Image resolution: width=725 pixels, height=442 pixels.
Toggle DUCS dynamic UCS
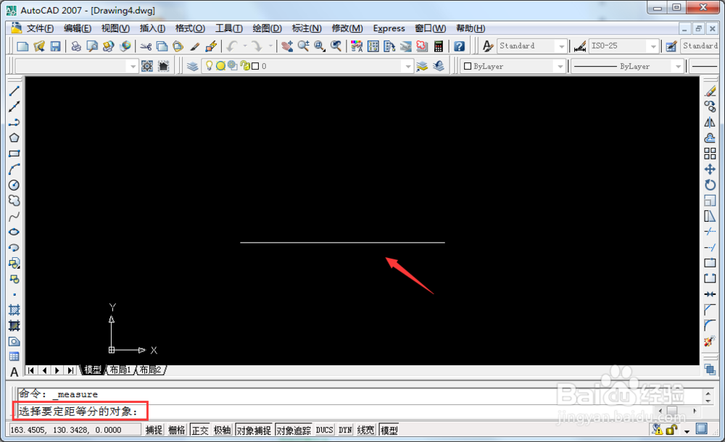point(325,430)
